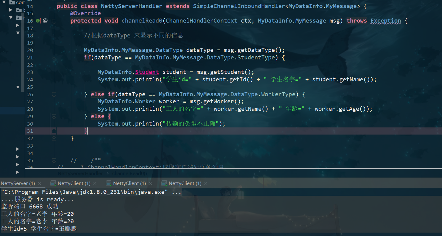442x236 pixels.
Task: Click the run icon on the middle NettyClient tab
Action: [108, 183]
